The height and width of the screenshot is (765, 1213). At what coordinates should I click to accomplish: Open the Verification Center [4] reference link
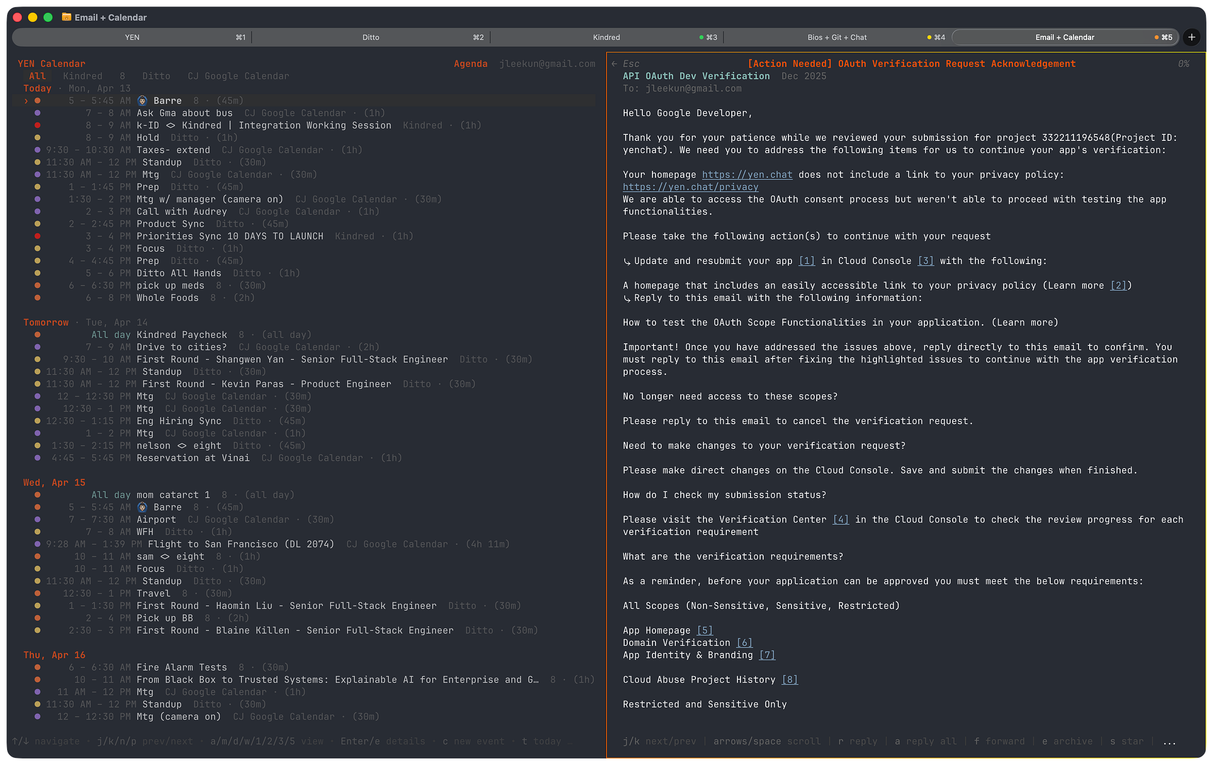[x=840, y=520]
